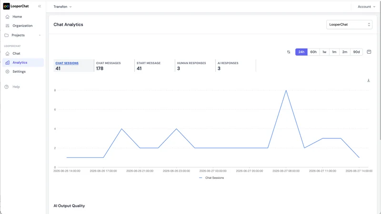The image size is (381, 214).
Task: Click the refresh analytics icon
Action: (x=289, y=52)
